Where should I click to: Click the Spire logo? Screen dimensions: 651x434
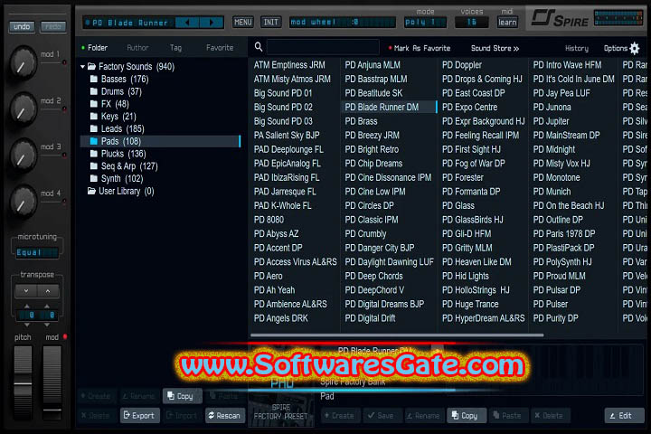pos(560,19)
